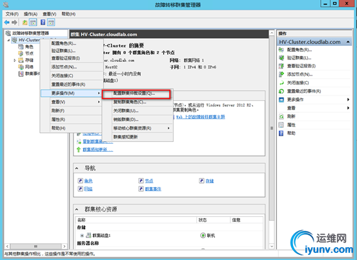Open the 存储 navigation link
Image resolution: width=357 pixels, height=260 pixels.
pyautogui.click(x=210, y=181)
